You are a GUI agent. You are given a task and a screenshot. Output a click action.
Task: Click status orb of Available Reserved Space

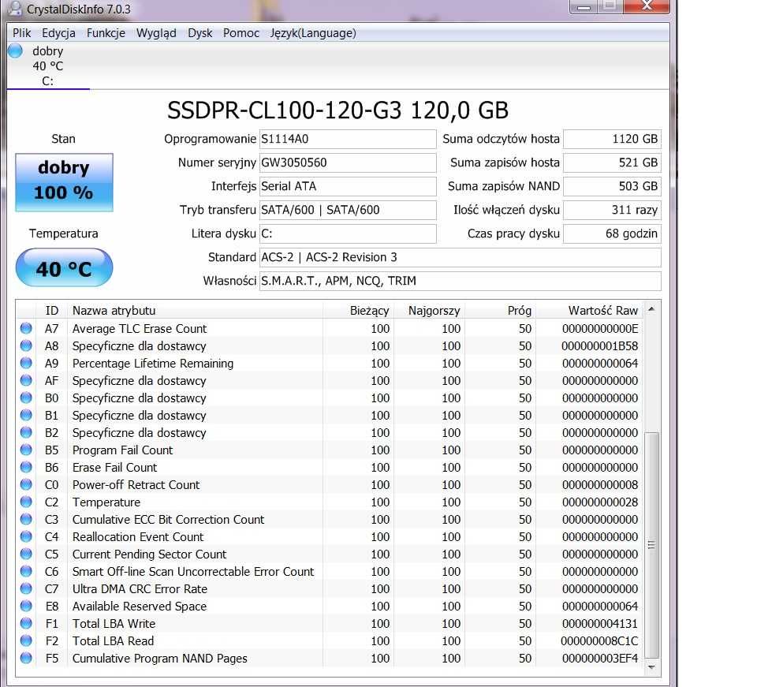(26, 607)
